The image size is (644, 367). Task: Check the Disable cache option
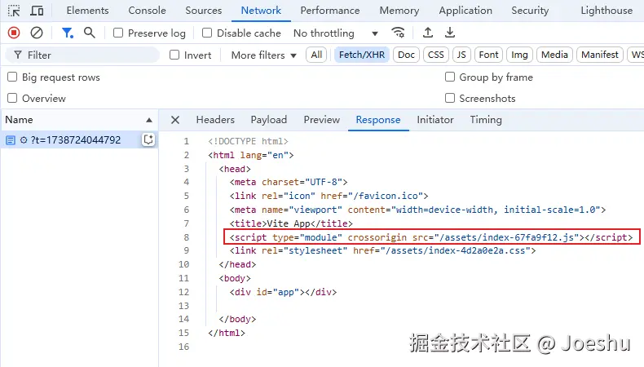tap(207, 33)
